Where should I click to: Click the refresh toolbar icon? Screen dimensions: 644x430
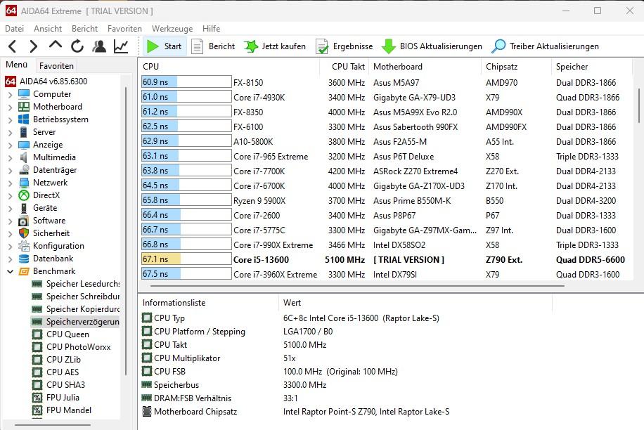tap(77, 46)
